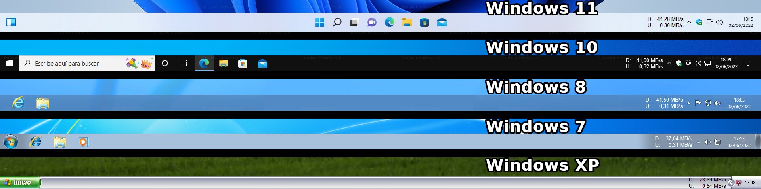The image size is (761, 189).
Task: Open network icon in Windows 10 tray
Action: point(707,63)
